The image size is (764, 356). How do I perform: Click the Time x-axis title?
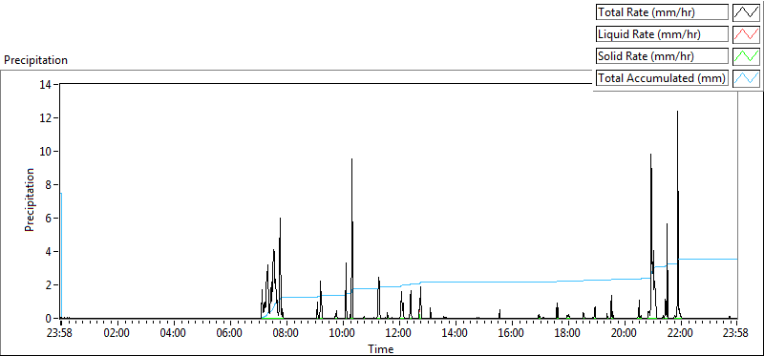[x=380, y=348]
